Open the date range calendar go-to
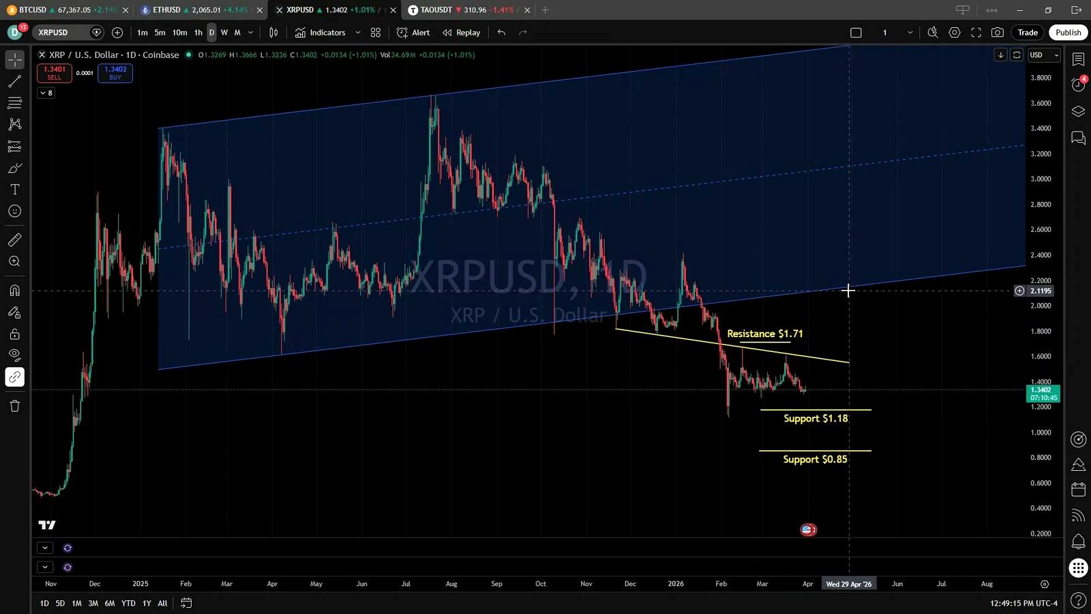 pyautogui.click(x=185, y=603)
